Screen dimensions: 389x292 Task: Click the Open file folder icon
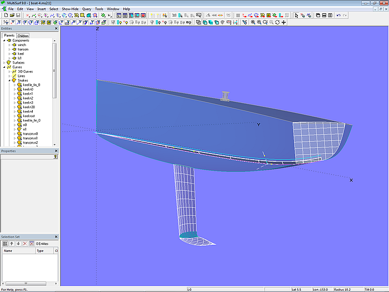coord(12,16)
